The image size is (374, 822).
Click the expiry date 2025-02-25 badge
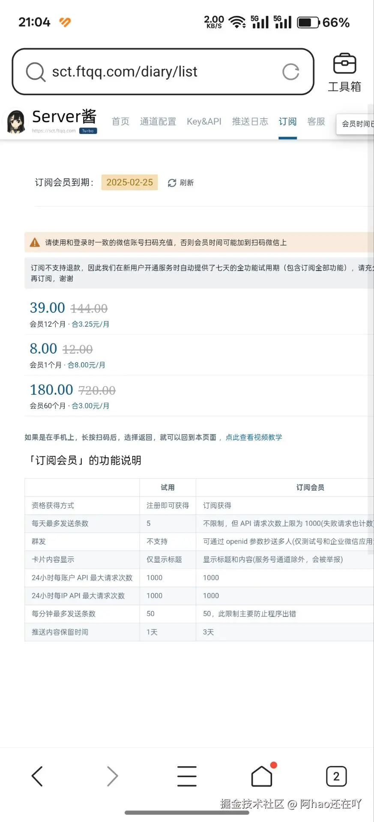click(x=129, y=182)
